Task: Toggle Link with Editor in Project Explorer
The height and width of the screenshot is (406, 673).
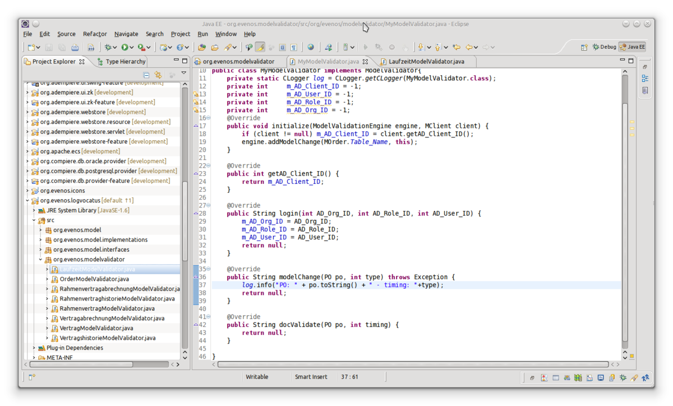Action: click(158, 75)
